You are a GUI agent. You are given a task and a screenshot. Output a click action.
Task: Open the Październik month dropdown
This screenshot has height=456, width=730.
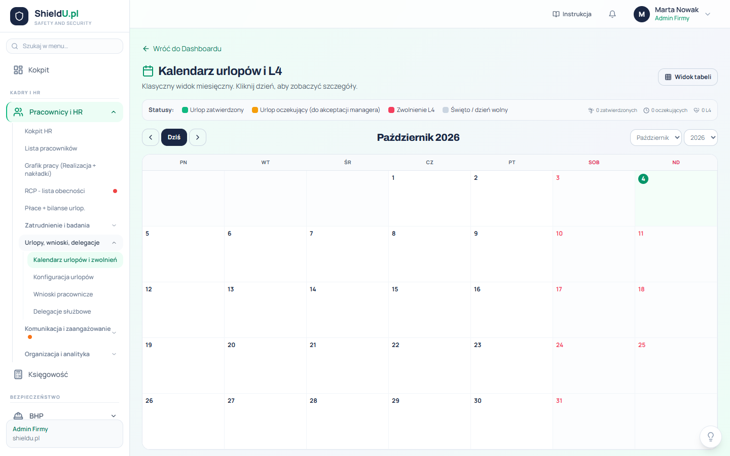[x=655, y=137]
